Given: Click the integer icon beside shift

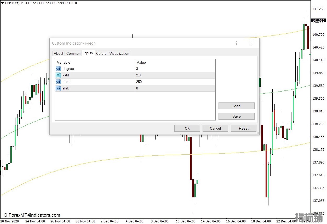Looking at the screenshot, I should coord(58,88).
